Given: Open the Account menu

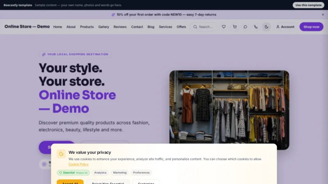Looking at the screenshot, I should [285, 27].
